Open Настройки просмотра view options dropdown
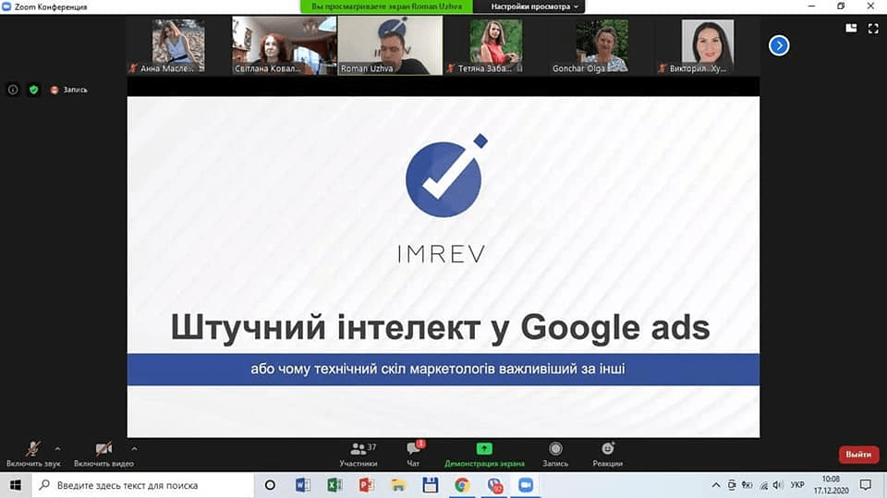 pos(534,6)
